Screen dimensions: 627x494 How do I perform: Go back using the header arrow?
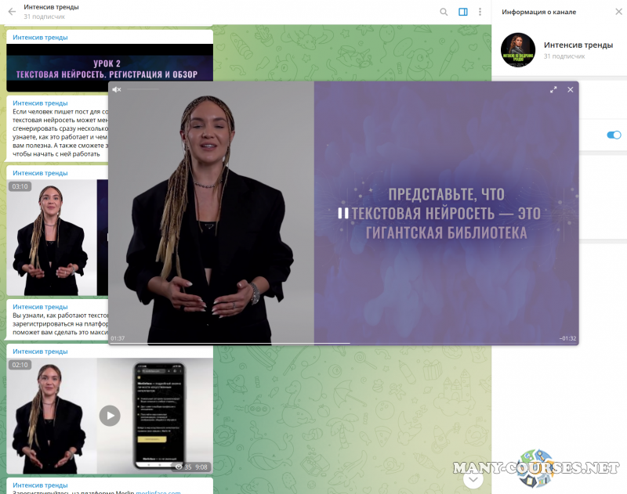point(12,12)
